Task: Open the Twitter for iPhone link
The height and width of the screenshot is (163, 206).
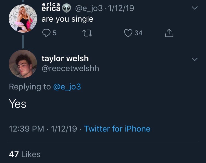Action: click(x=117, y=129)
